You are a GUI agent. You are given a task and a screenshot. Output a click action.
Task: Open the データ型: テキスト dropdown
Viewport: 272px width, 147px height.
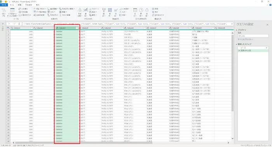click(40, 9)
